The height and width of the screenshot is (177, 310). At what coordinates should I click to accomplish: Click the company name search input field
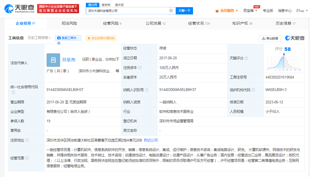coord(127,11)
